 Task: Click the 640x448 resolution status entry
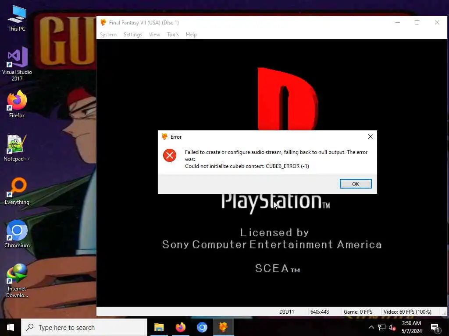click(320, 311)
